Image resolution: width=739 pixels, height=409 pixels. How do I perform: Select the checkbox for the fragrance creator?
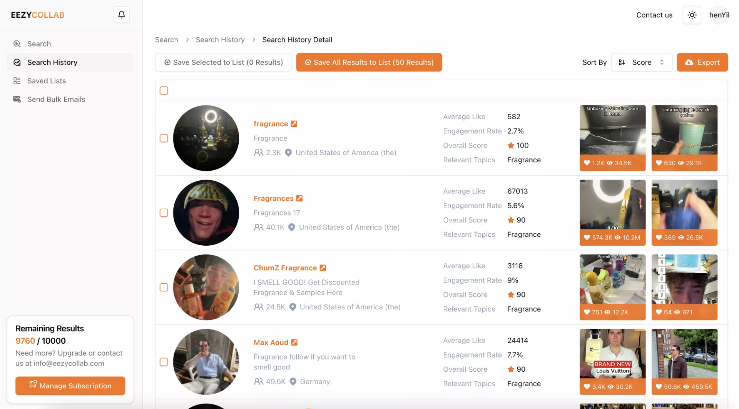coord(164,138)
